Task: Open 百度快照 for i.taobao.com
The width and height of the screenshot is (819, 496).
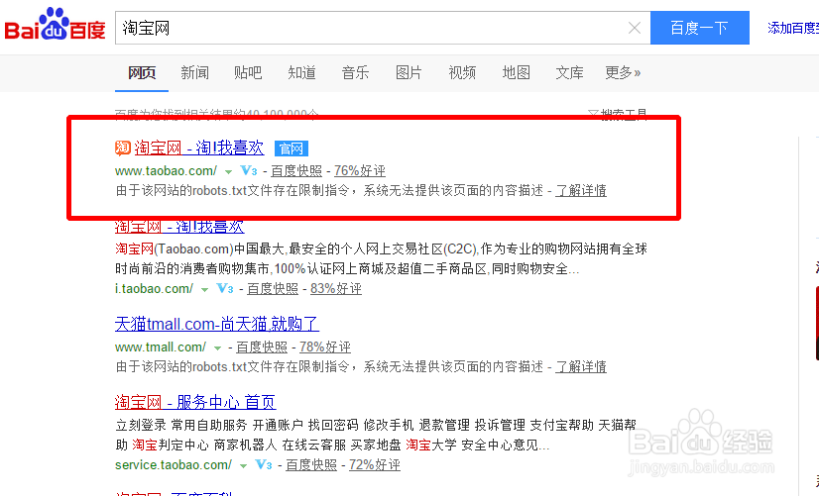Action: [273, 288]
